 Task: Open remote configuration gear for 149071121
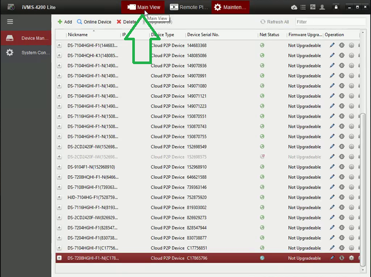pos(351,96)
